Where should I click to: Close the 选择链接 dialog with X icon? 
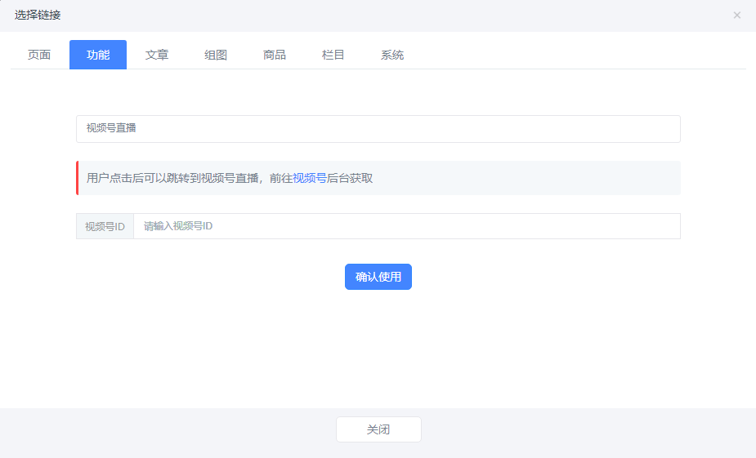736,15
